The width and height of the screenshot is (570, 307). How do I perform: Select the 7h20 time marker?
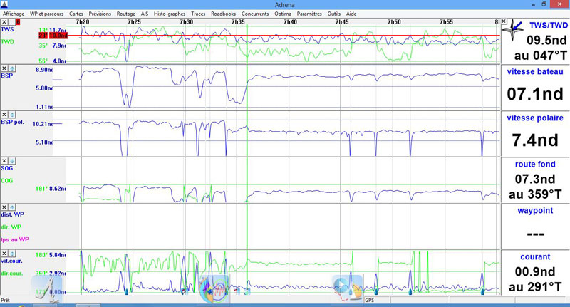pos(83,22)
